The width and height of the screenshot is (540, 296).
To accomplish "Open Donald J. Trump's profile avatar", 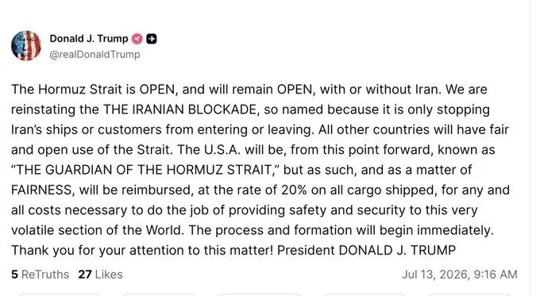I will tap(26, 45).
